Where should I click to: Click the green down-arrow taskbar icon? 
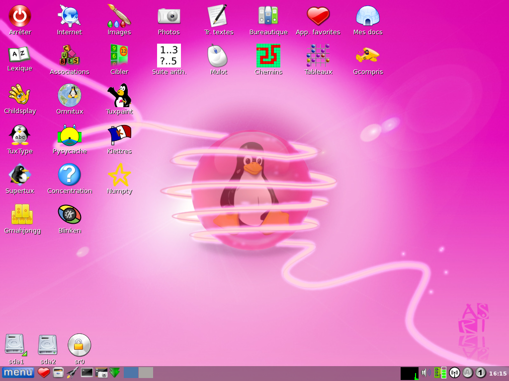coord(115,373)
